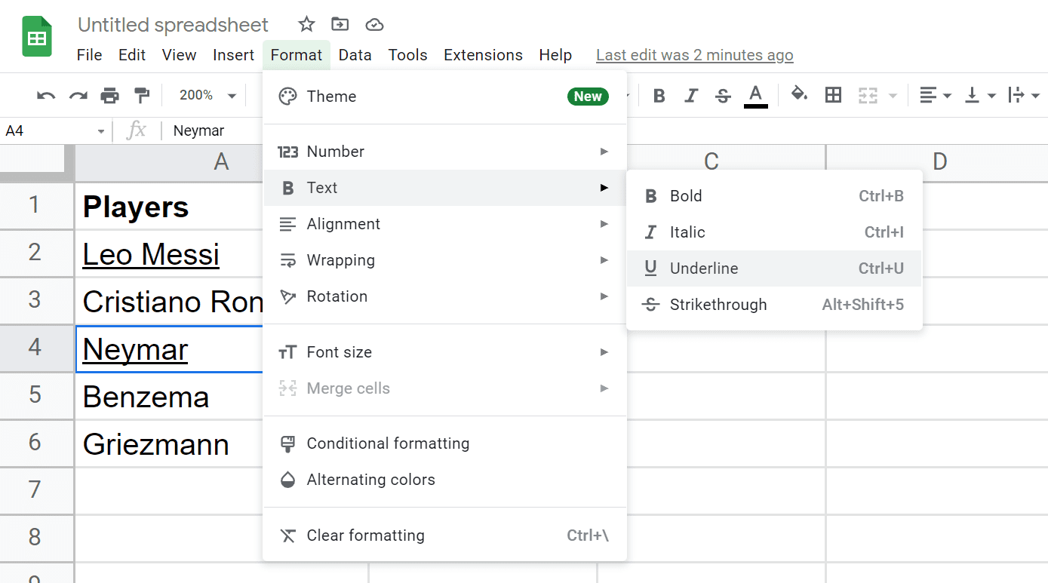Open the fill color picker
This screenshot has width=1048, height=583.
(x=799, y=95)
